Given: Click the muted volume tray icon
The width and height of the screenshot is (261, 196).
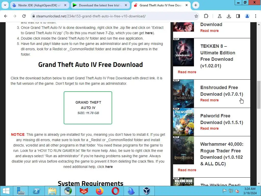Looking at the screenshot, I should pyautogui.click(x=237, y=191).
